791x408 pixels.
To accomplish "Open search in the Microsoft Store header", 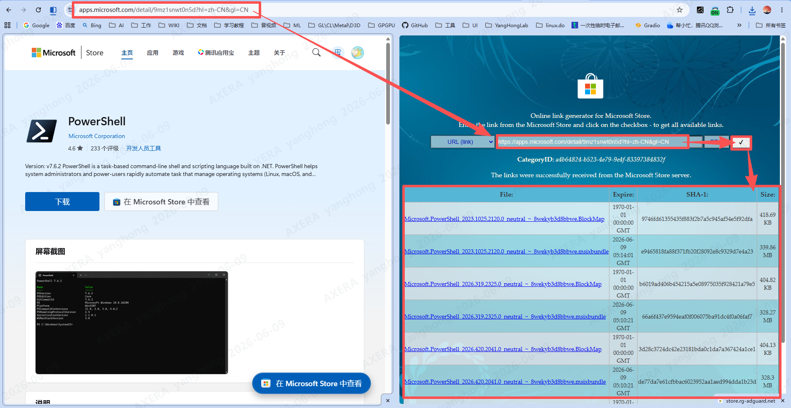I will coord(316,52).
